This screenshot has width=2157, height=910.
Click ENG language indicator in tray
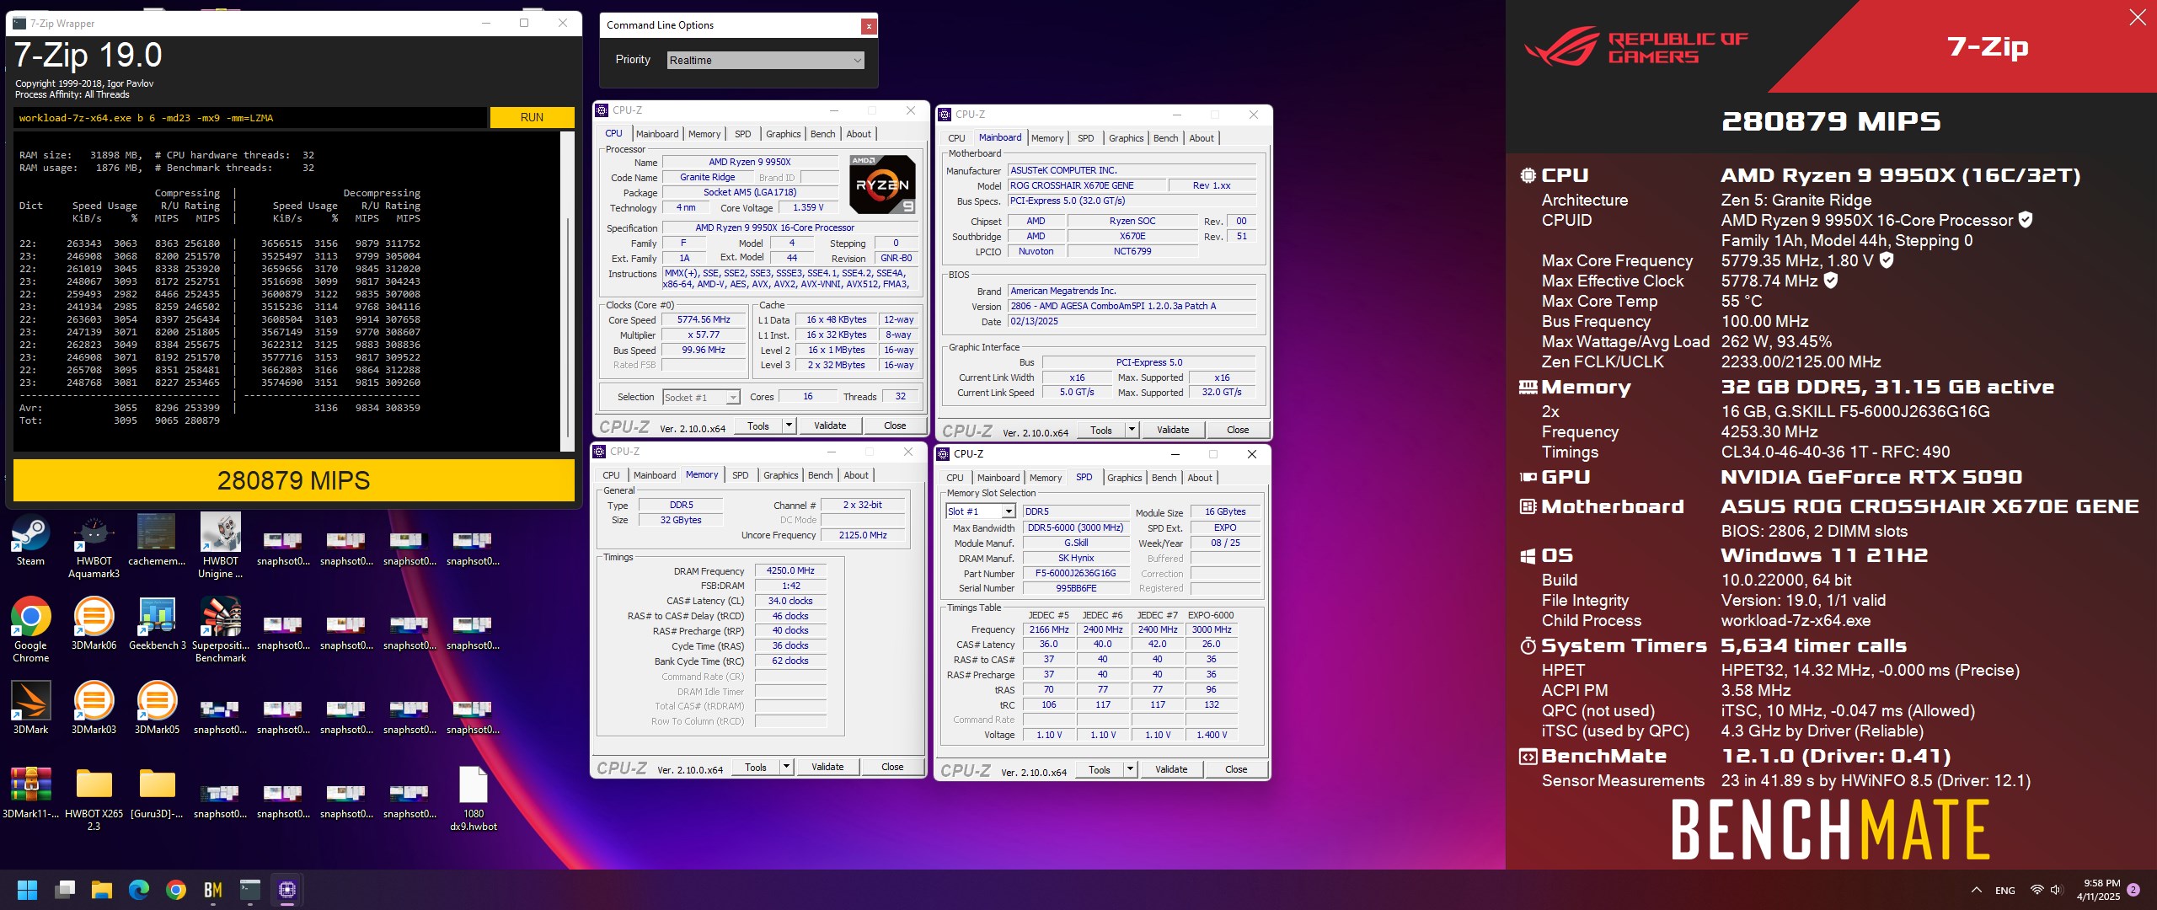point(2005,891)
